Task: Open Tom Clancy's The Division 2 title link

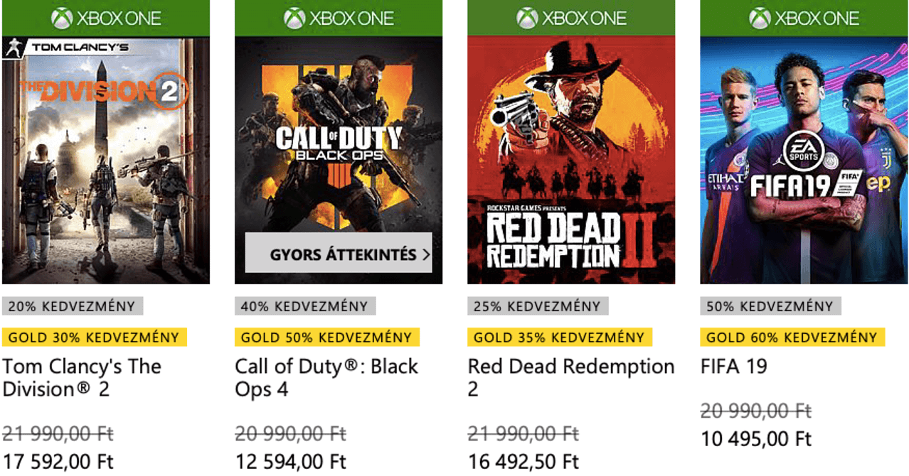Action: coord(82,378)
